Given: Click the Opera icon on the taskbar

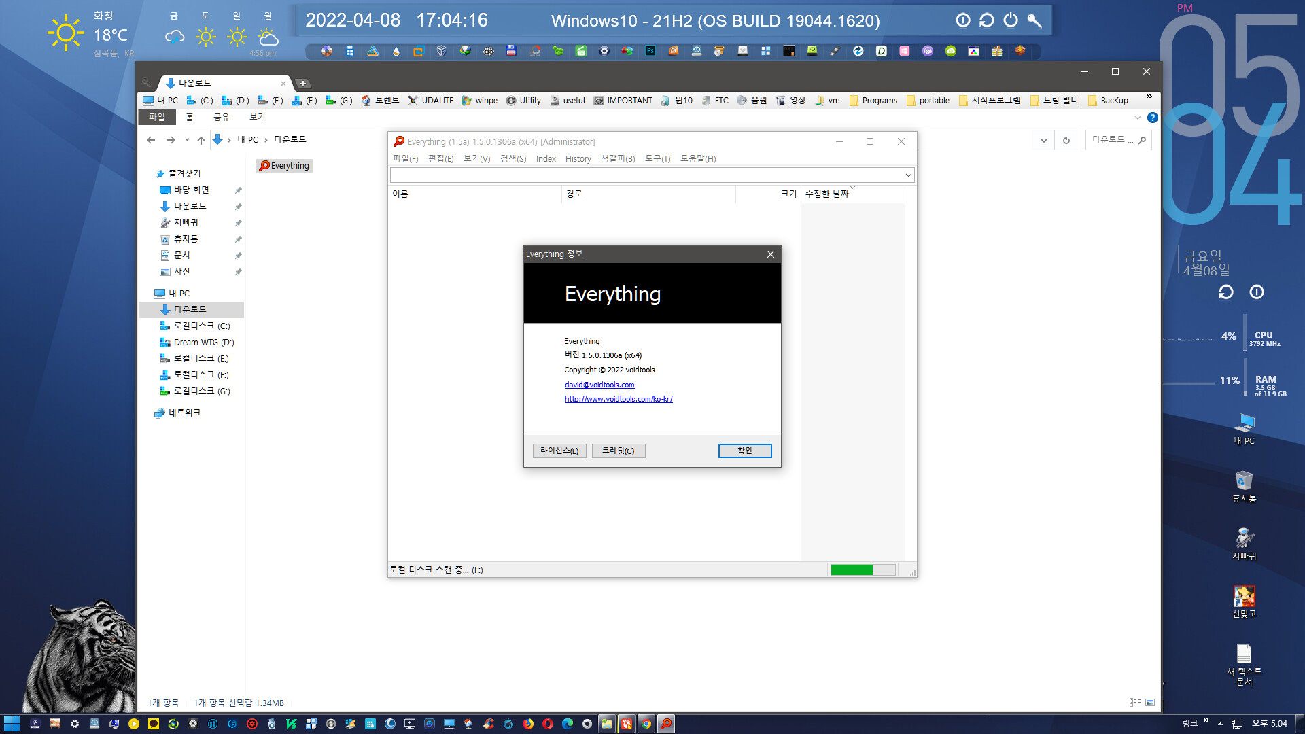Looking at the screenshot, I should (548, 724).
